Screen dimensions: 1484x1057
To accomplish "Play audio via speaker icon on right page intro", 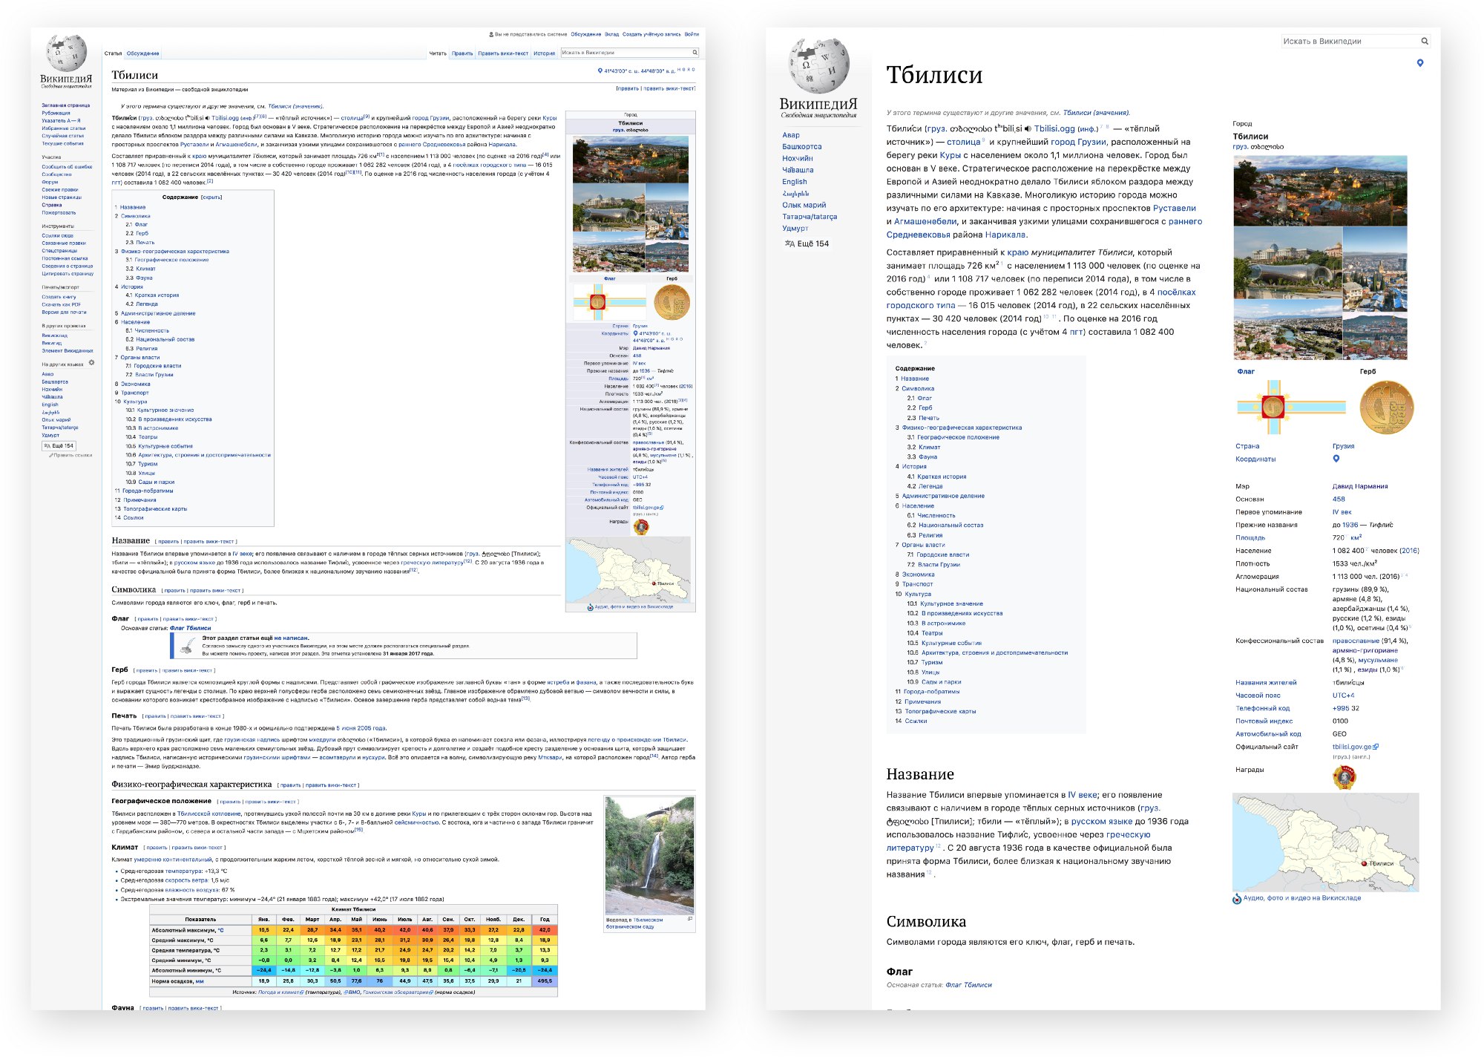I will click(x=1028, y=128).
